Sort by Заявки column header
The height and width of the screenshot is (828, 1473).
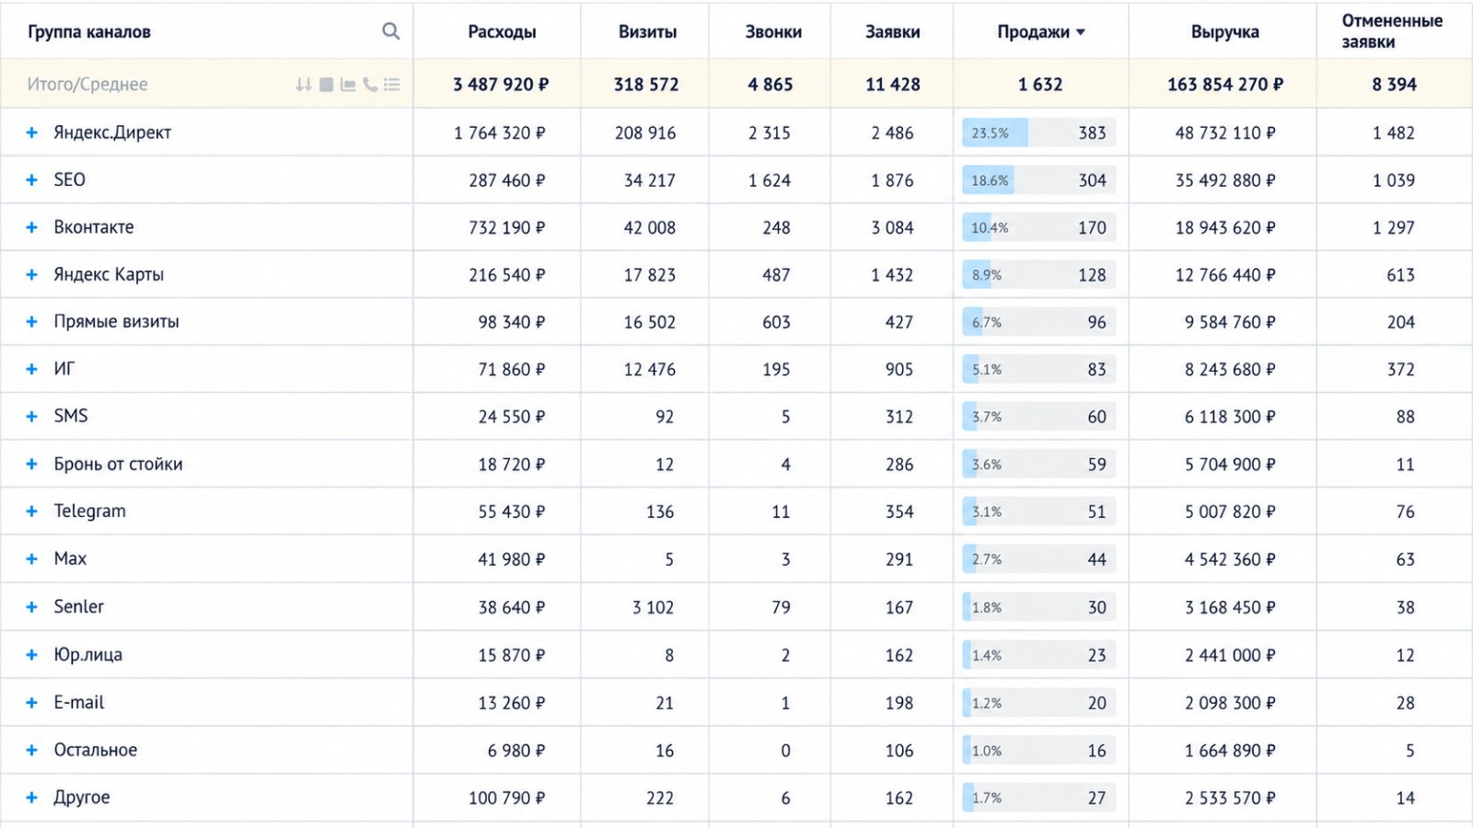click(892, 32)
